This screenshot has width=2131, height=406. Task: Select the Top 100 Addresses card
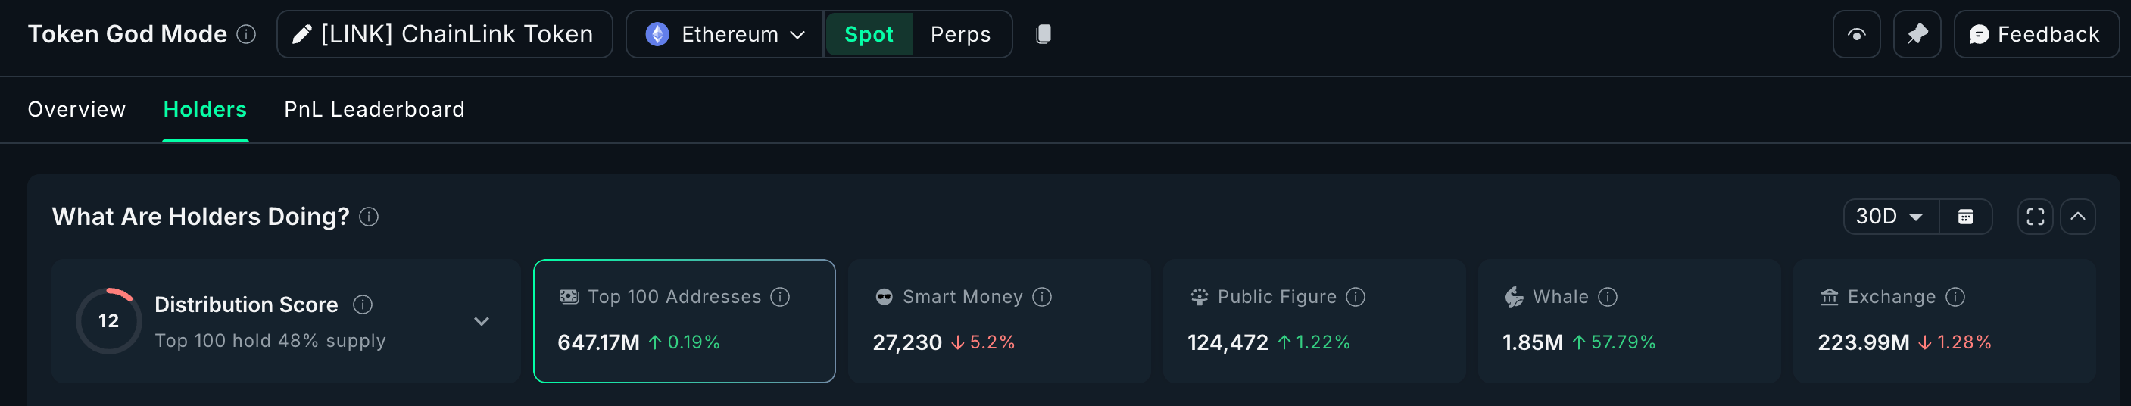(684, 321)
